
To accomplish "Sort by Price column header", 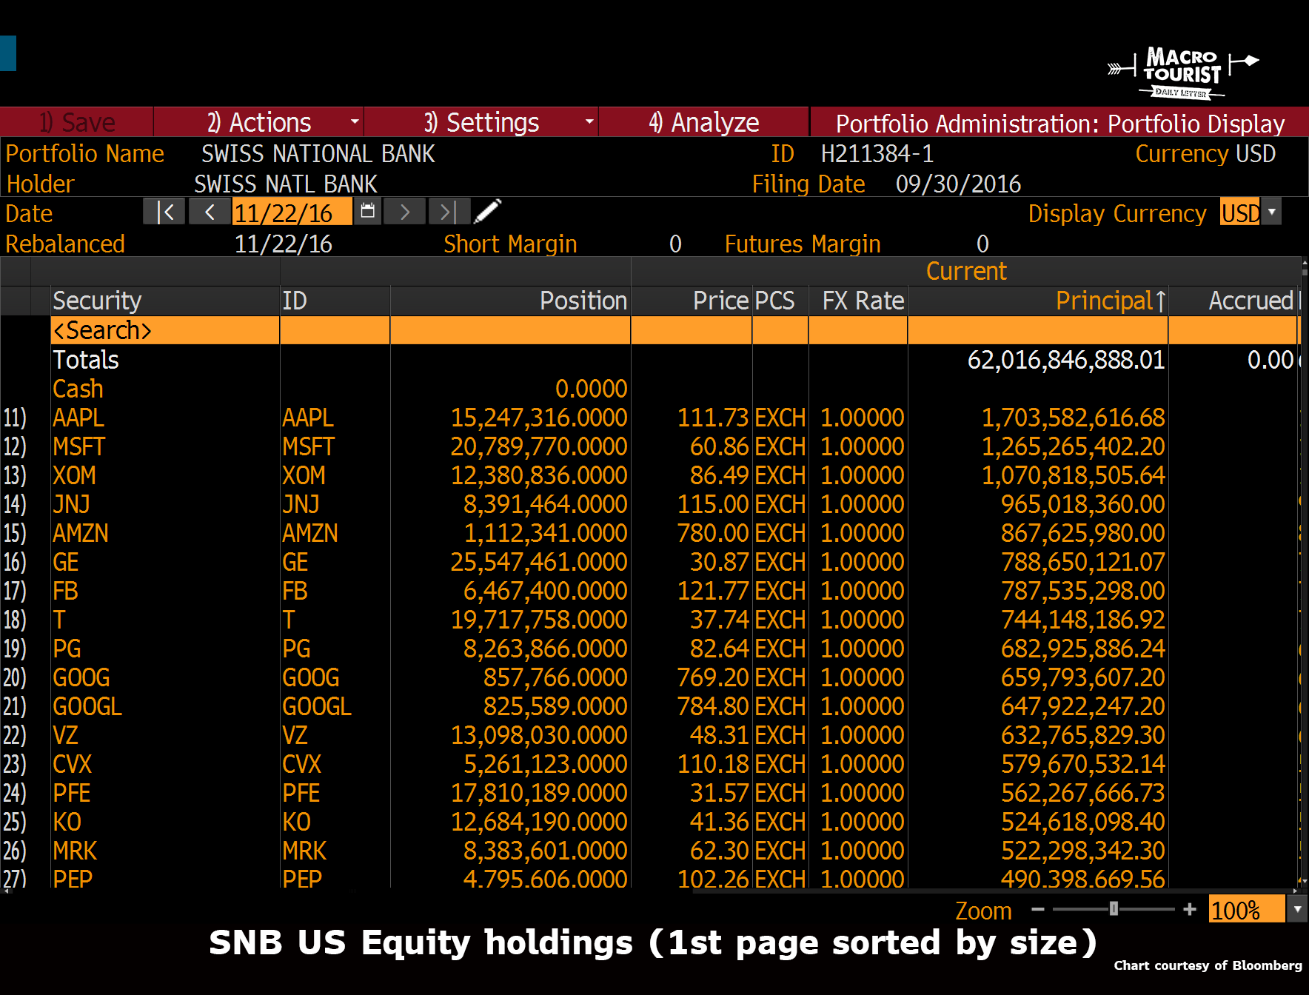I will pos(692,301).
